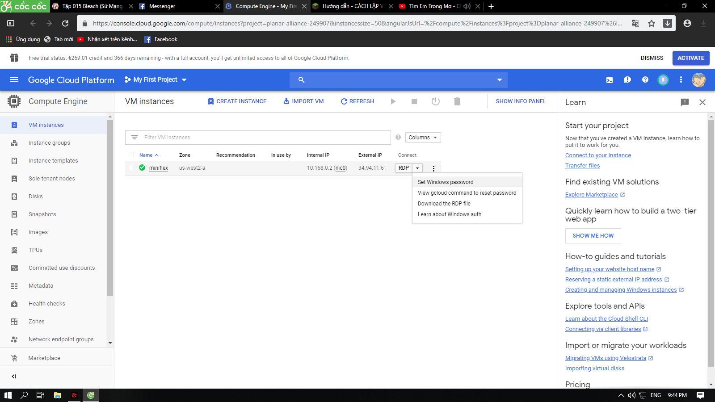
Task: Open more actions menu for miniflex row
Action: click(x=433, y=168)
